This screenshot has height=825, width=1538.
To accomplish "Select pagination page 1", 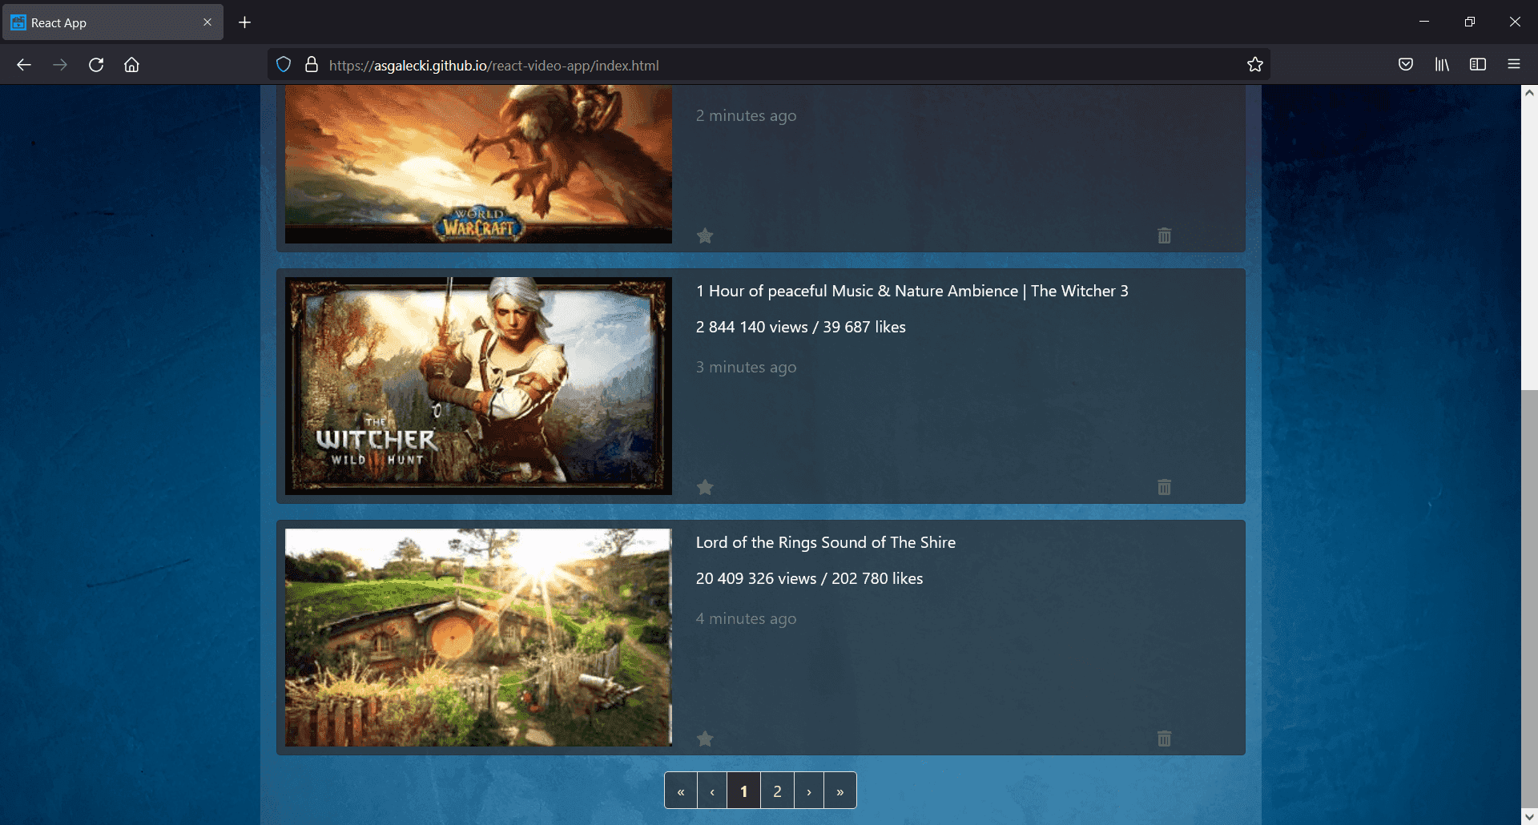I will pyautogui.click(x=744, y=791).
